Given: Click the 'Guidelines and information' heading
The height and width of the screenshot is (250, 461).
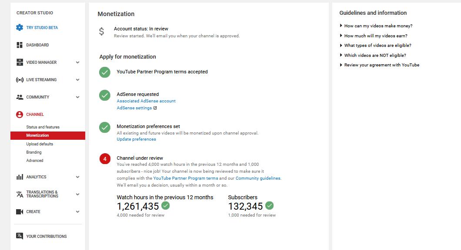Looking at the screenshot, I should point(373,13).
